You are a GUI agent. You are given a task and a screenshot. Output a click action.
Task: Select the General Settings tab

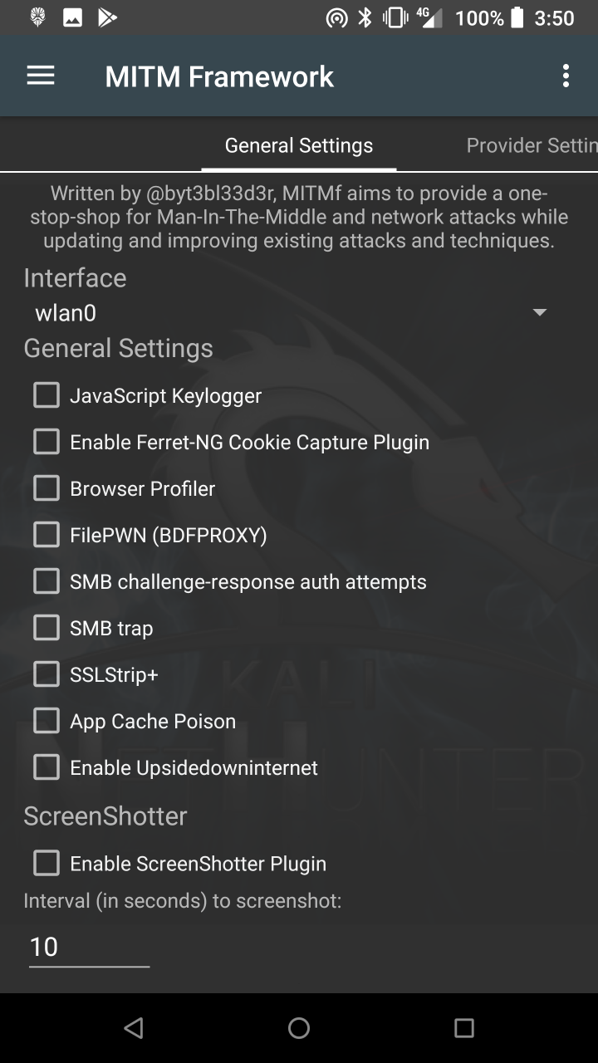pyautogui.click(x=299, y=146)
